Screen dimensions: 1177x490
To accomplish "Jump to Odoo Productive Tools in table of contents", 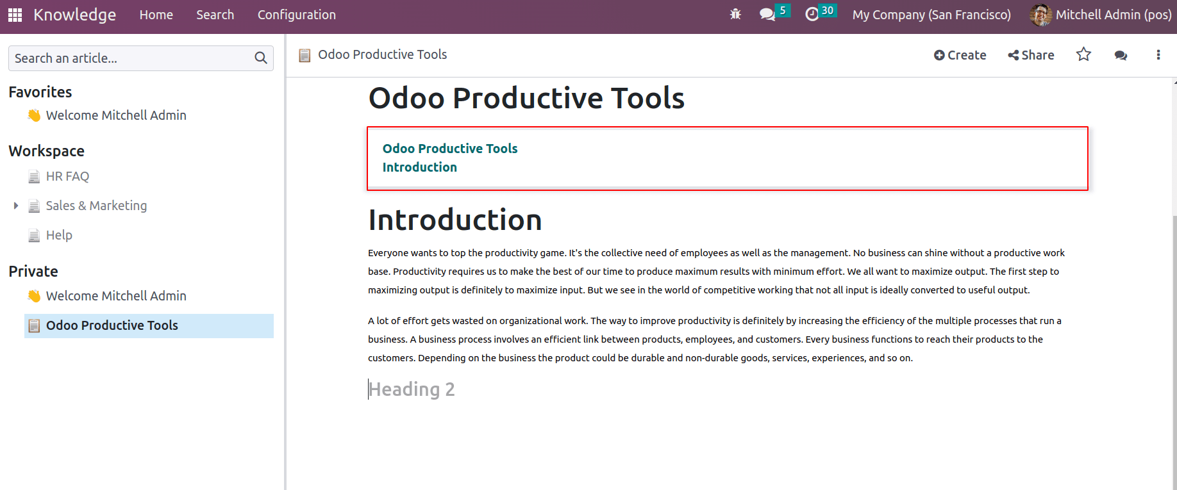I will tap(450, 149).
